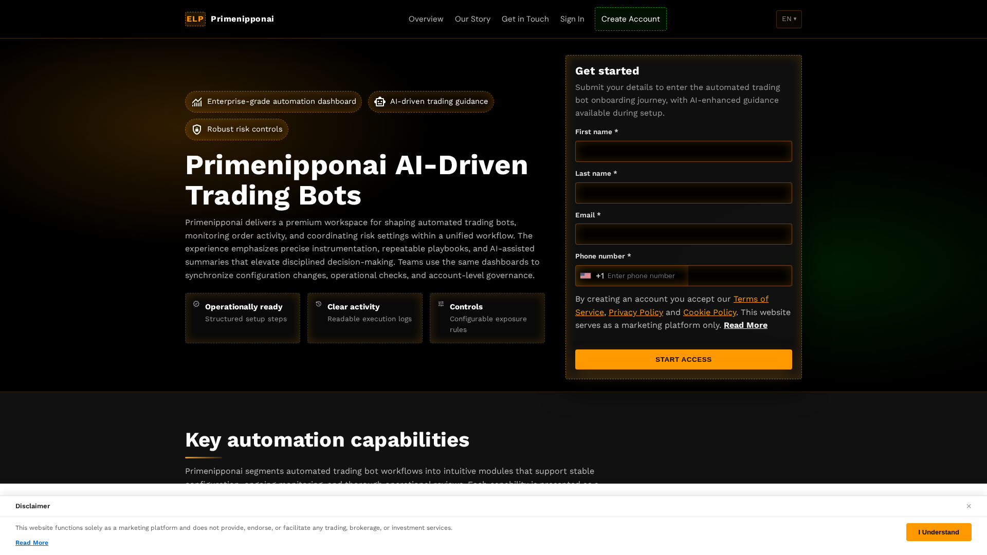Select Get in Touch in navigation
Viewport: 987px width, 555px height.
525,19
